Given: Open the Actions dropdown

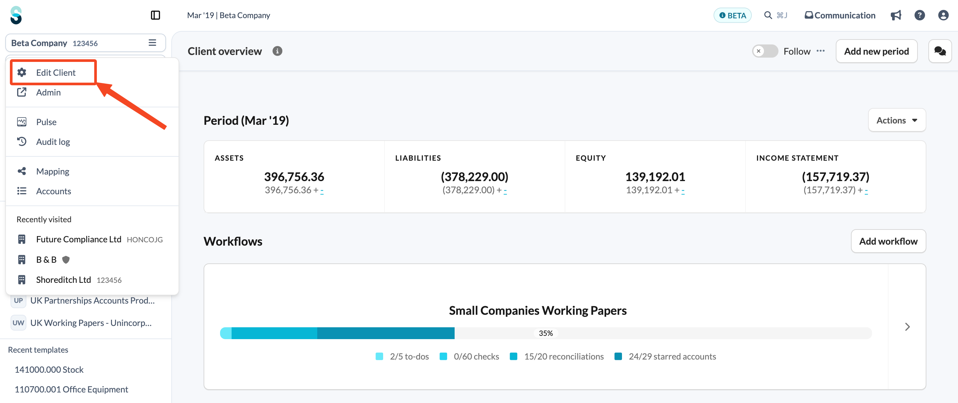Looking at the screenshot, I should 897,120.
